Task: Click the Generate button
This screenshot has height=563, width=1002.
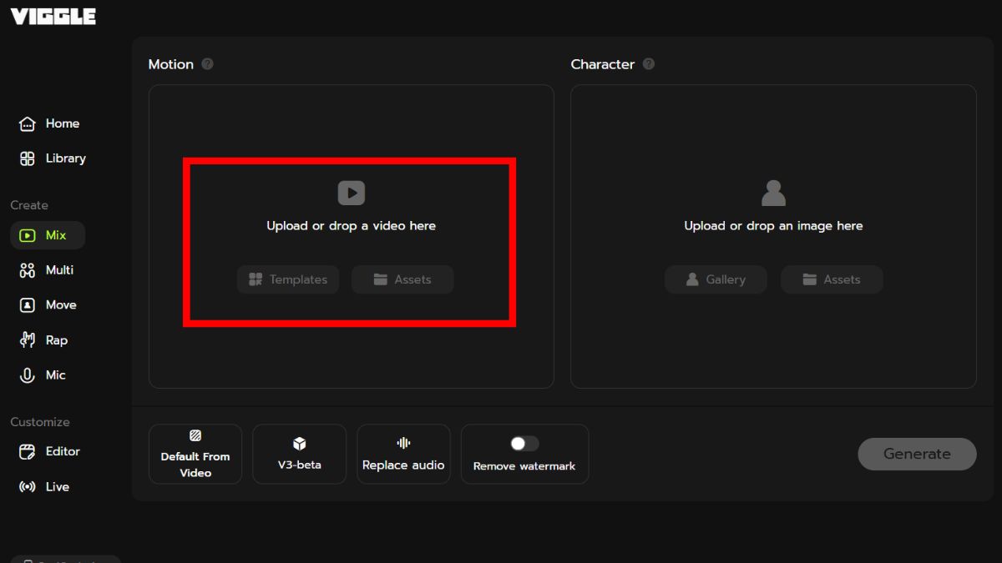Action: 917,454
